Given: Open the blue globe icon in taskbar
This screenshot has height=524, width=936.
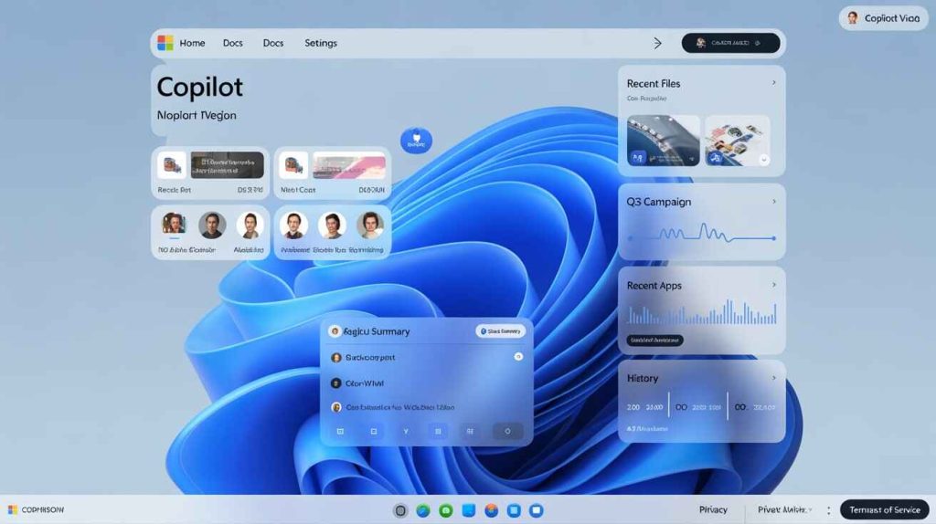Looking at the screenshot, I should 423,510.
